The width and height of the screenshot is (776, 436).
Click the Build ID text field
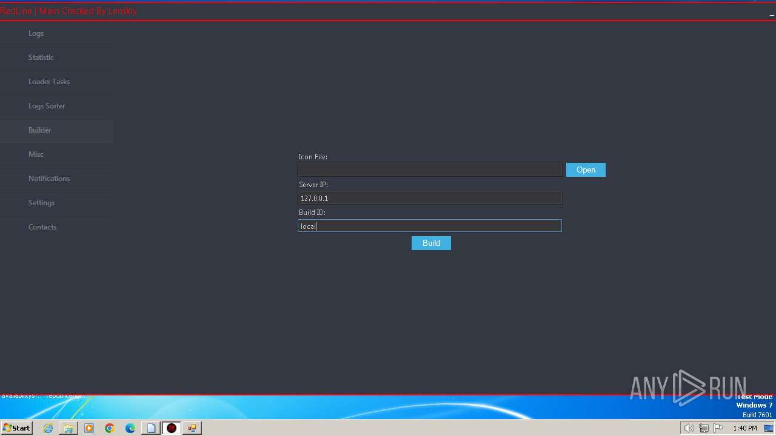[x=430, y=226]
